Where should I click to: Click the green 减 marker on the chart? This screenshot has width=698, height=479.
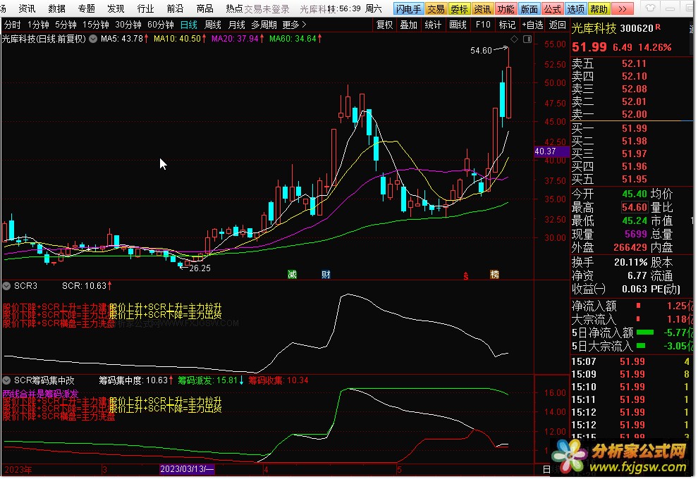coord(292,275)
